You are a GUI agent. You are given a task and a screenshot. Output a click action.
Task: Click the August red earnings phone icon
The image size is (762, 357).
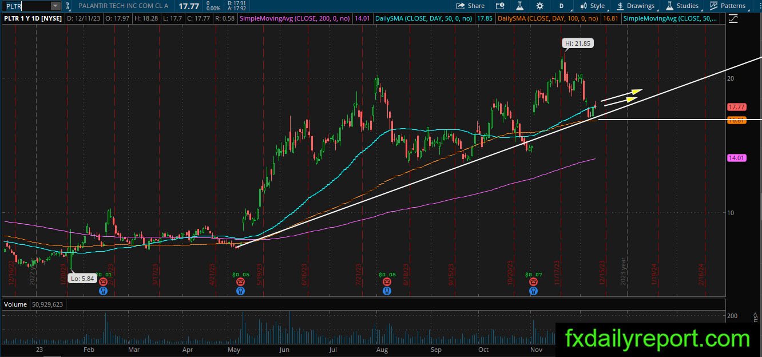click(387, 282)
